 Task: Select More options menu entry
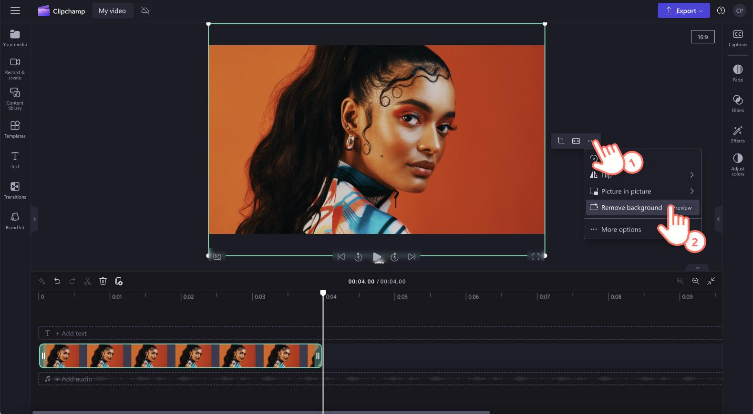tap(642, 230)
